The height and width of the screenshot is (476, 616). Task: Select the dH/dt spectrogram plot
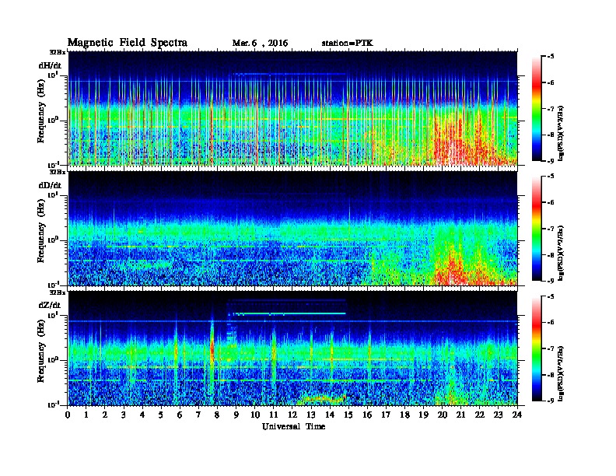tap(293, 108)
